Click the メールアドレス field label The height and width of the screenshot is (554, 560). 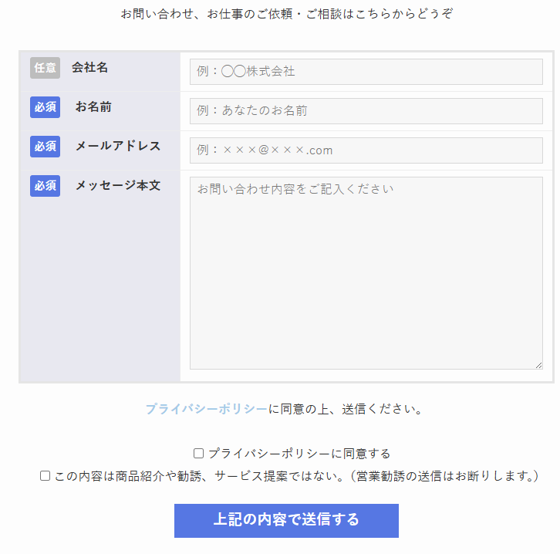point(117,147)
